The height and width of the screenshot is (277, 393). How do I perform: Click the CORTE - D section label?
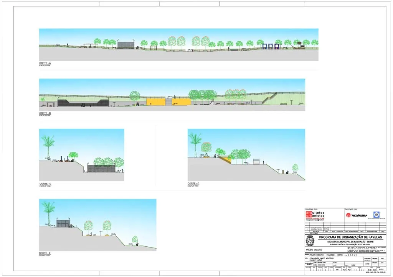[x=193, y=184]
